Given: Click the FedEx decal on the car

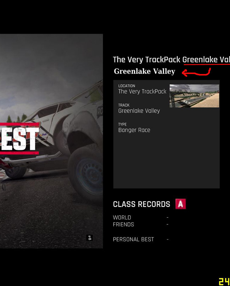Looking at the screenshot, I should click(x=43, y=135).
